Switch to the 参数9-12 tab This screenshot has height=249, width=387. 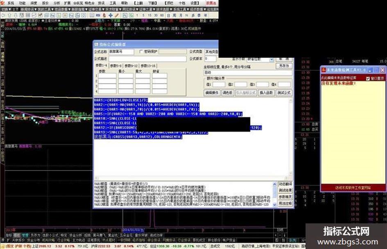pos(131,65)
